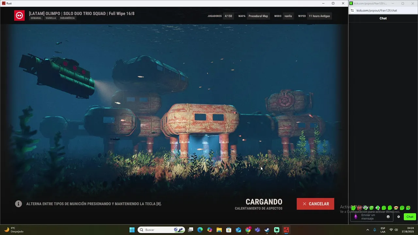Open chat settings gear icon
This screenshot has height=235, width=418.
[x=398, y=217]
